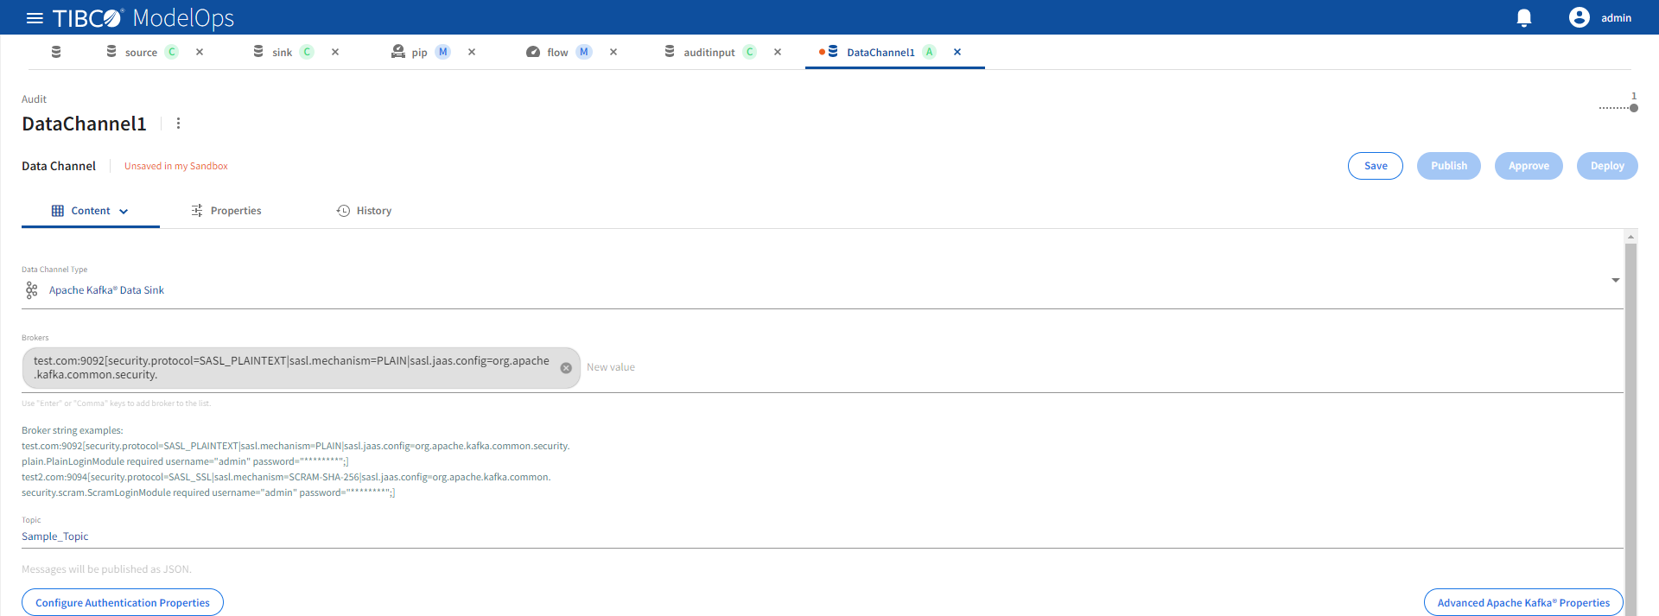Click the Approve button
Screen dimensions: 1659x616
click(x=1529, y=166)
